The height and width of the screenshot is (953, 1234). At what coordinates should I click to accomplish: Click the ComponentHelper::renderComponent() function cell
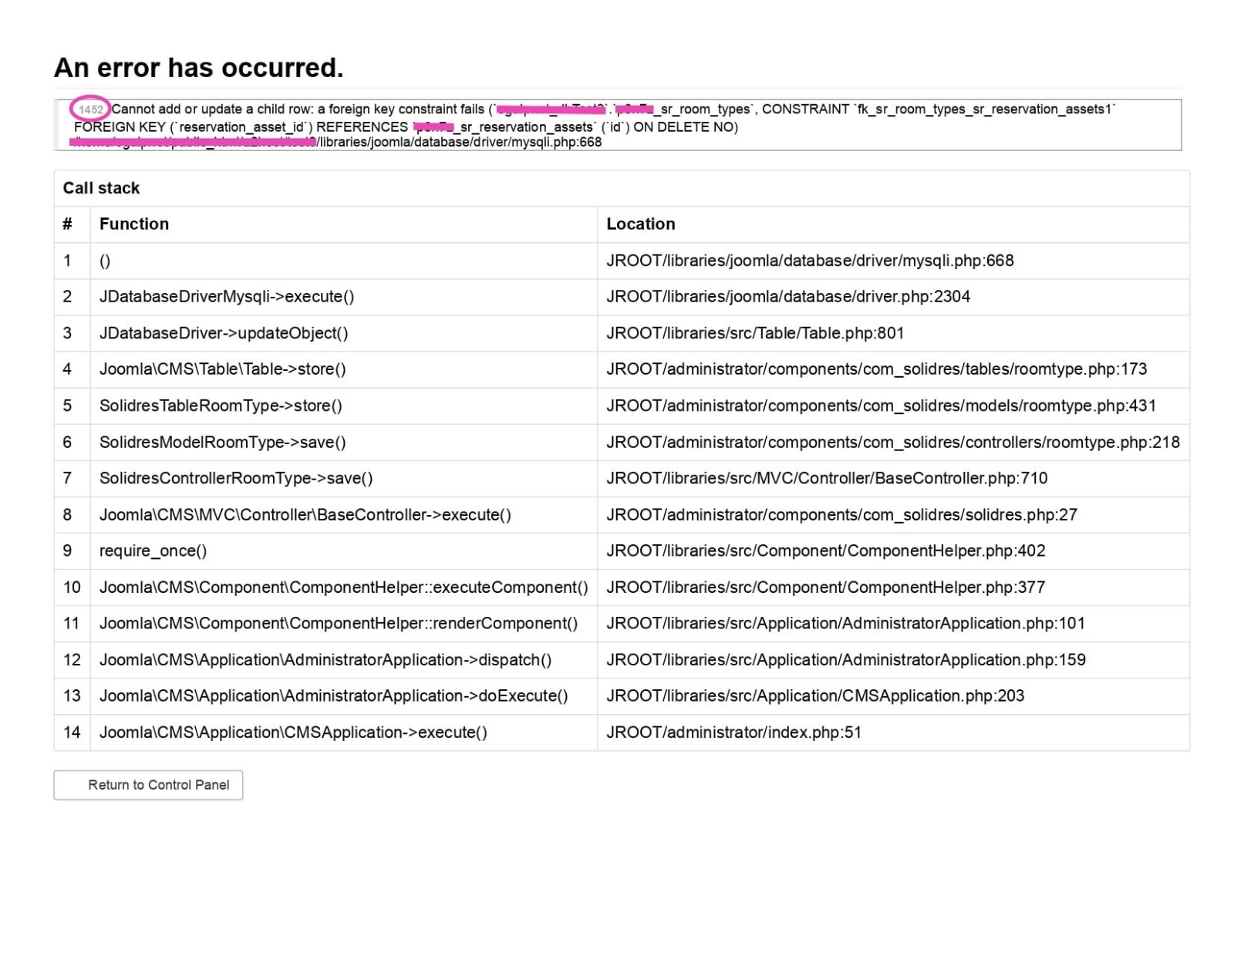point(339,623)
